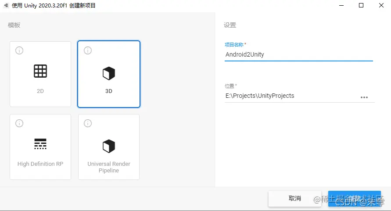Screen dimensions: 391x211
Task: Maximize the create project window
Action: (361, 5)
